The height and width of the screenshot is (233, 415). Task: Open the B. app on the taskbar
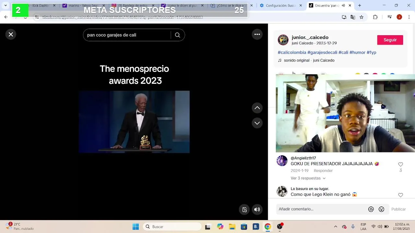(x=256, y=227)
